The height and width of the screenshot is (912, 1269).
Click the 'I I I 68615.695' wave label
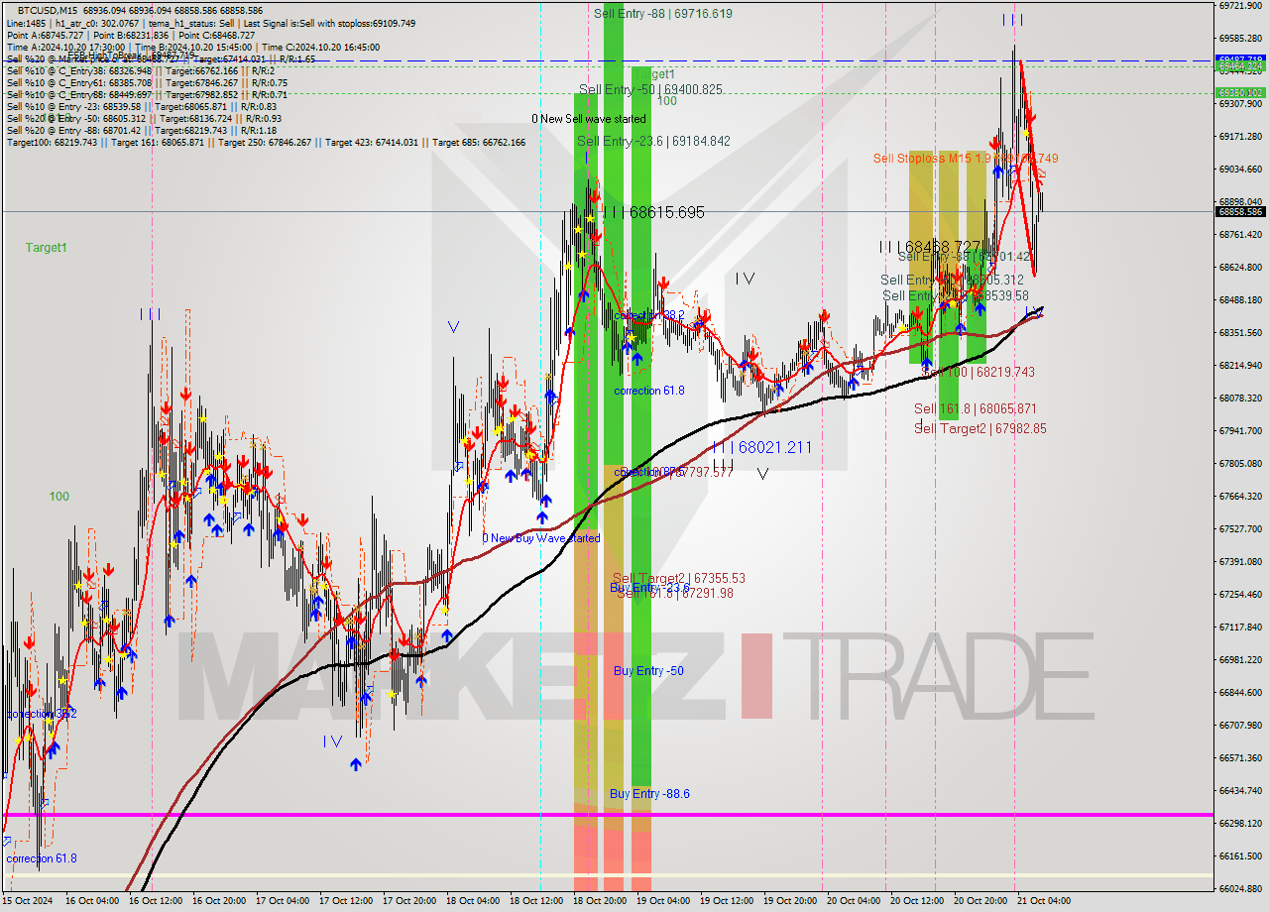coord(653,212)
